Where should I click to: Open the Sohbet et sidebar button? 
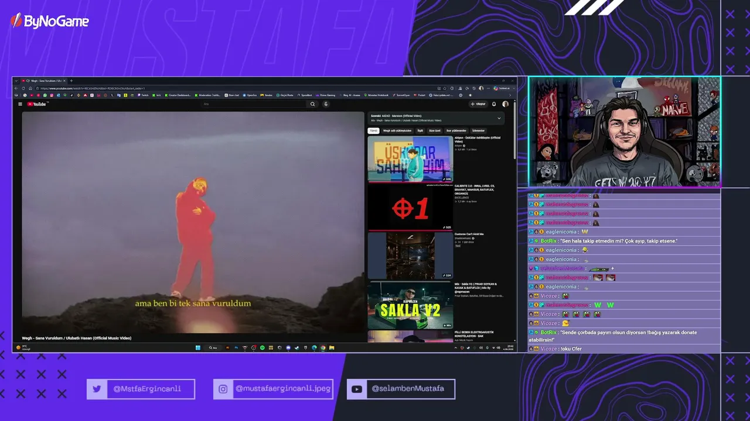(x=502, y=88)
